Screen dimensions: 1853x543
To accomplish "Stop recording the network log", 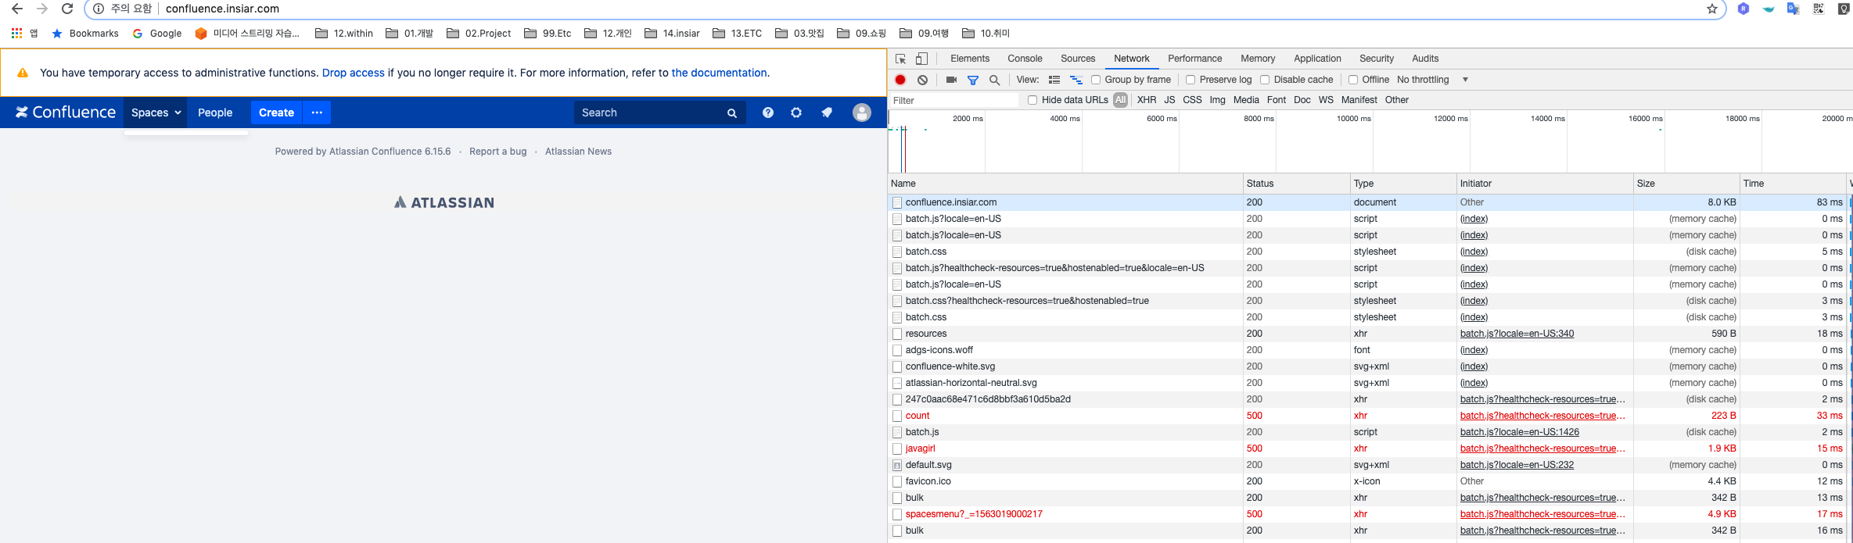I will coord(900,80).
